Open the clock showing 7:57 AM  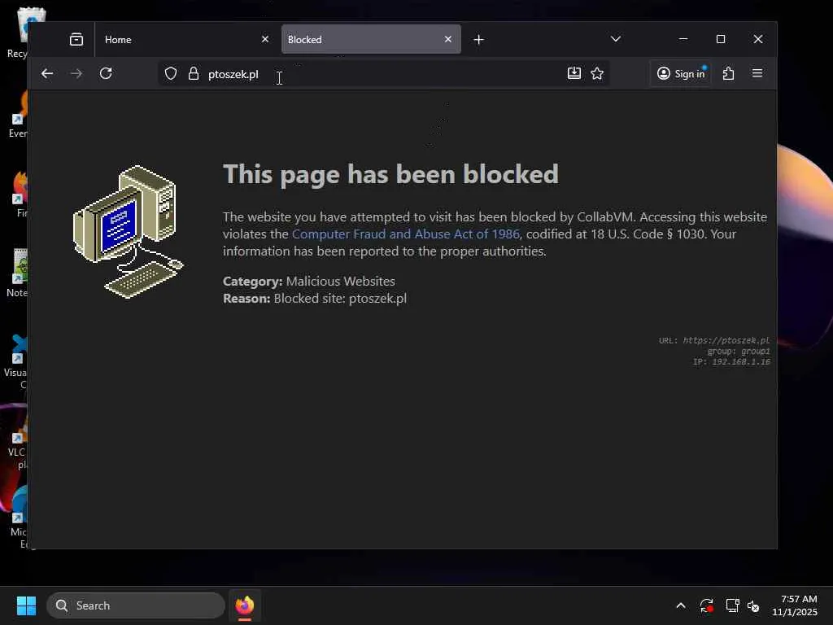(x=795, y=605)
